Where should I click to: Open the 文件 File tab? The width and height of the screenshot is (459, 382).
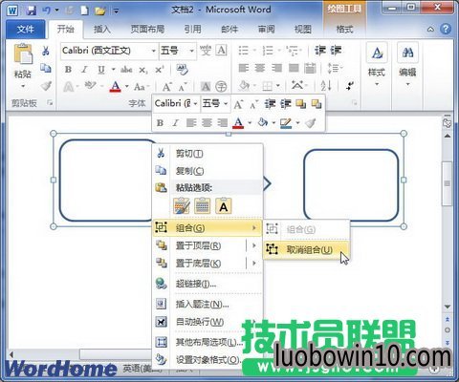tap(26, 30)
